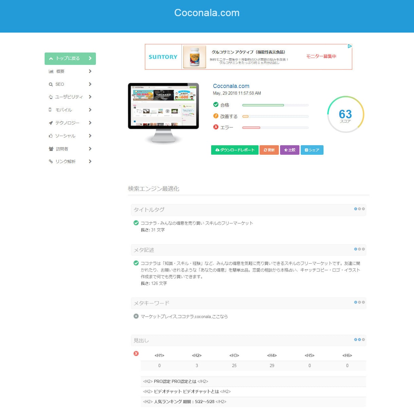Click the ソーシャル thumbs-up icon
Screen dimensions: 414x411
(x=51, y=136)
